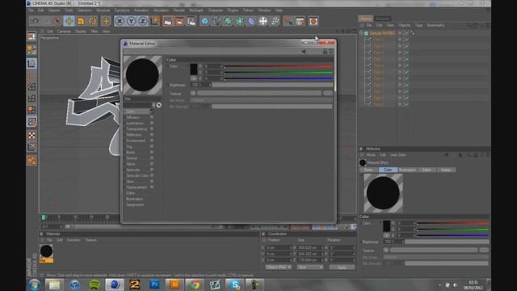517x291 pixels.
Task: Enable Transparency channel checkbox
Action: (152, 129)
